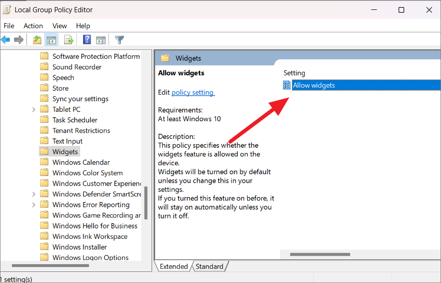
Task: Click the Sound Recorder folder icon
Action: coord(44,67)
